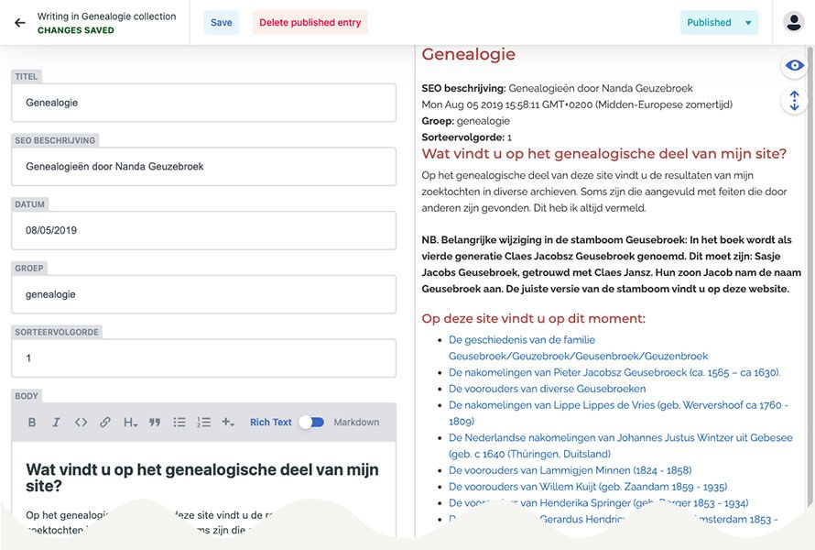The image size is (815, 550).
Task: Create a bulleted list
Action: click(x=179, y=422)
